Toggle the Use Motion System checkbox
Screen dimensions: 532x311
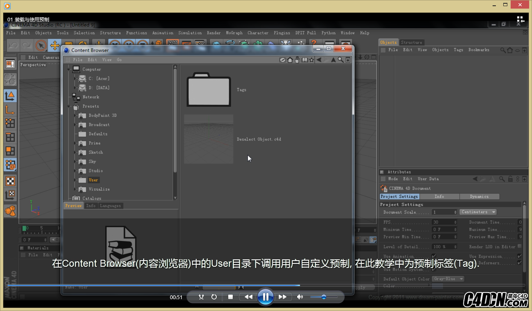pyautogui.click(x=433, y=269)
